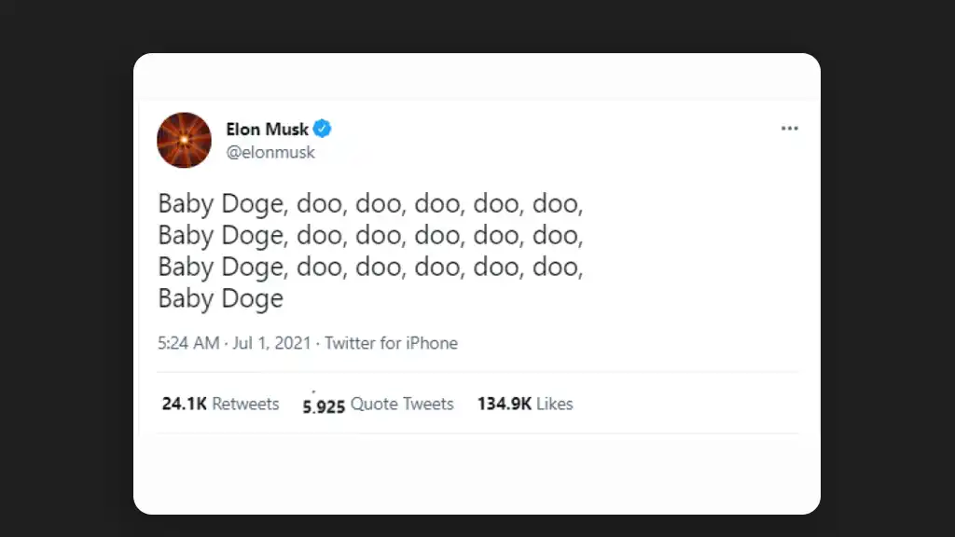This screenshot has height=537, width=955.
Task: Click the @elonmusk handle
Action: tap(270, 152)
